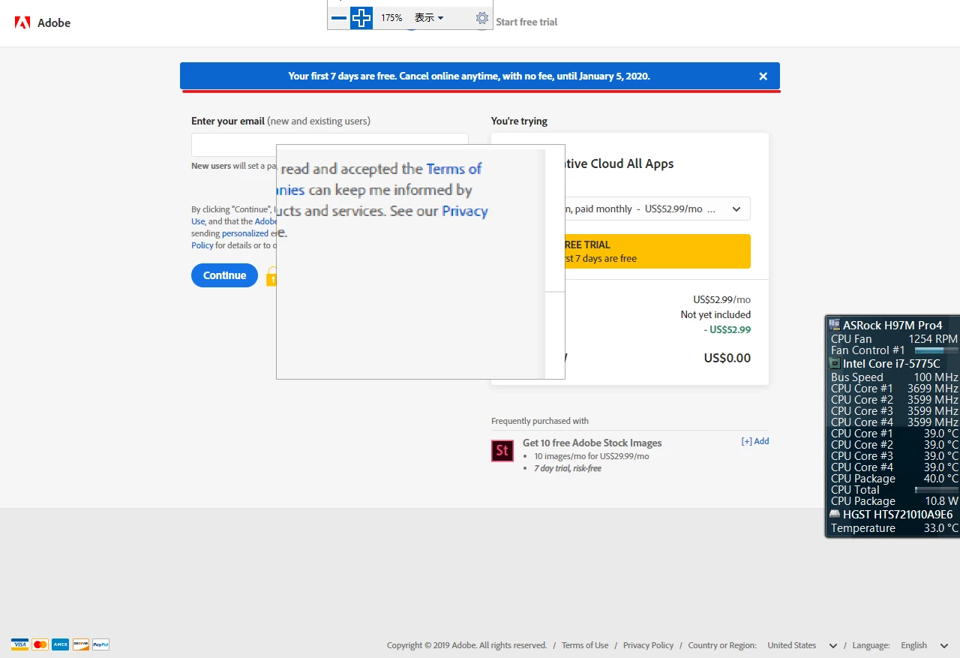Click 'Get 10 free Adobe Stock Images' title
960x658 pixels.
click(x=592, y=443)
